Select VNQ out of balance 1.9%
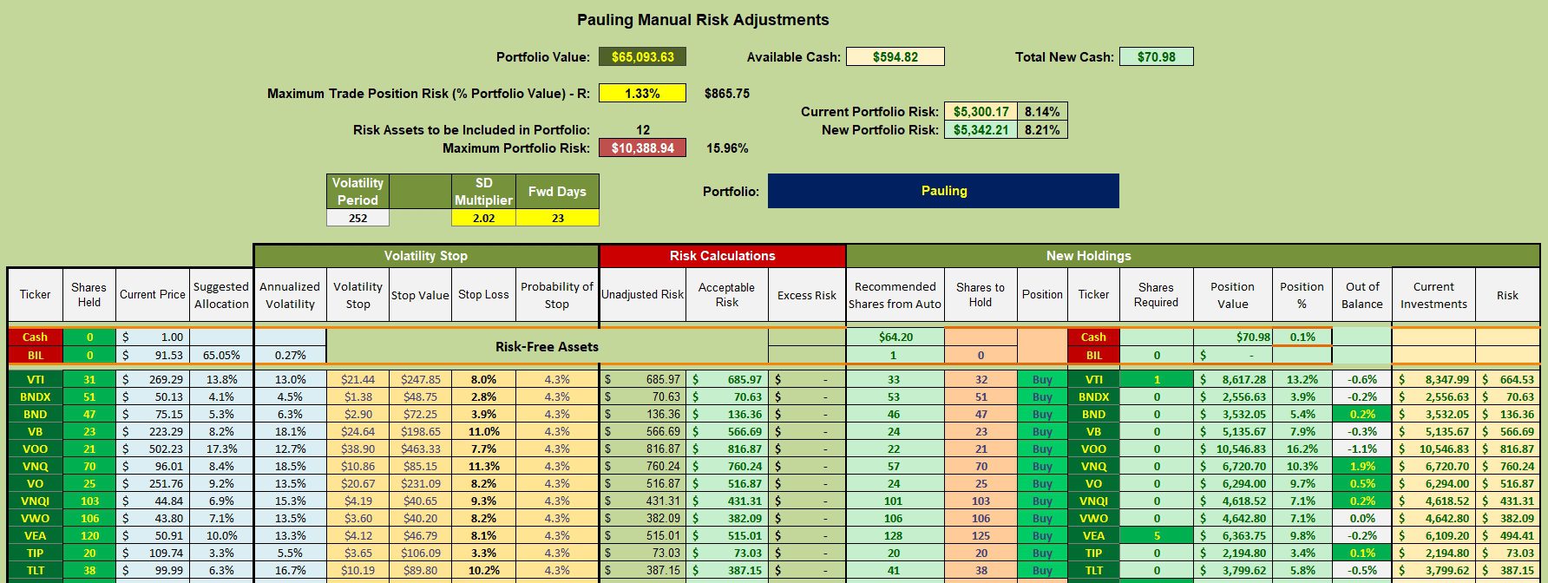 (1362, 466)
